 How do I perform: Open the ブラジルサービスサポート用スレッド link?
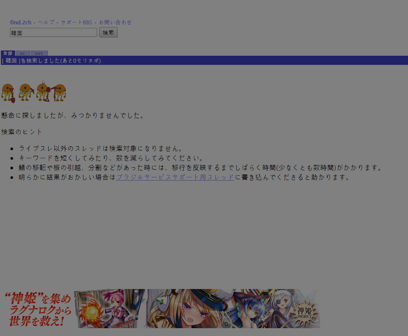[x=175, y=178]
